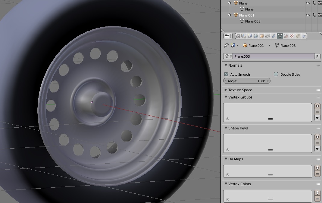Image resolution: width=322 pixels, height=203 pixels.
Task: Click the orange cube icon beside Plane.001
Action: [245, 45]
